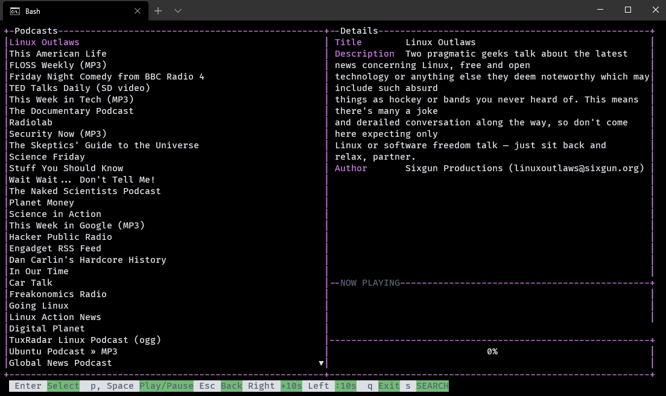Select The Documentary Podcast entry
The height and width of the screenshot is (396, 666).
71,111
